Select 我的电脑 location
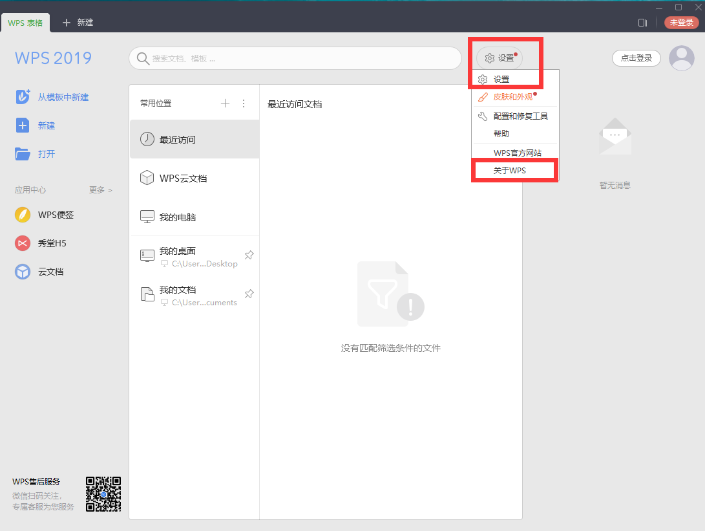705x531 pixels. pyautogui.click(x=195, y=217)
